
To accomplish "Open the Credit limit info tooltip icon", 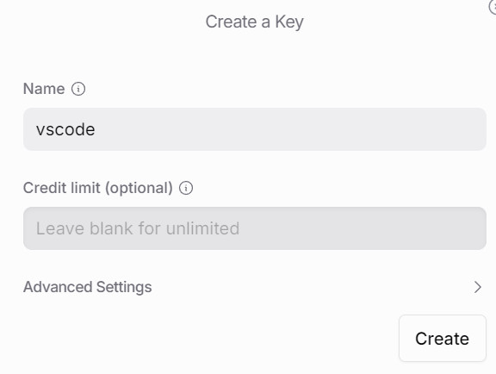I will [186, 188].
